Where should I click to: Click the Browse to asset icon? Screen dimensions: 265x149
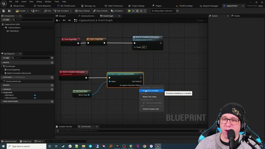pos(10,11)
